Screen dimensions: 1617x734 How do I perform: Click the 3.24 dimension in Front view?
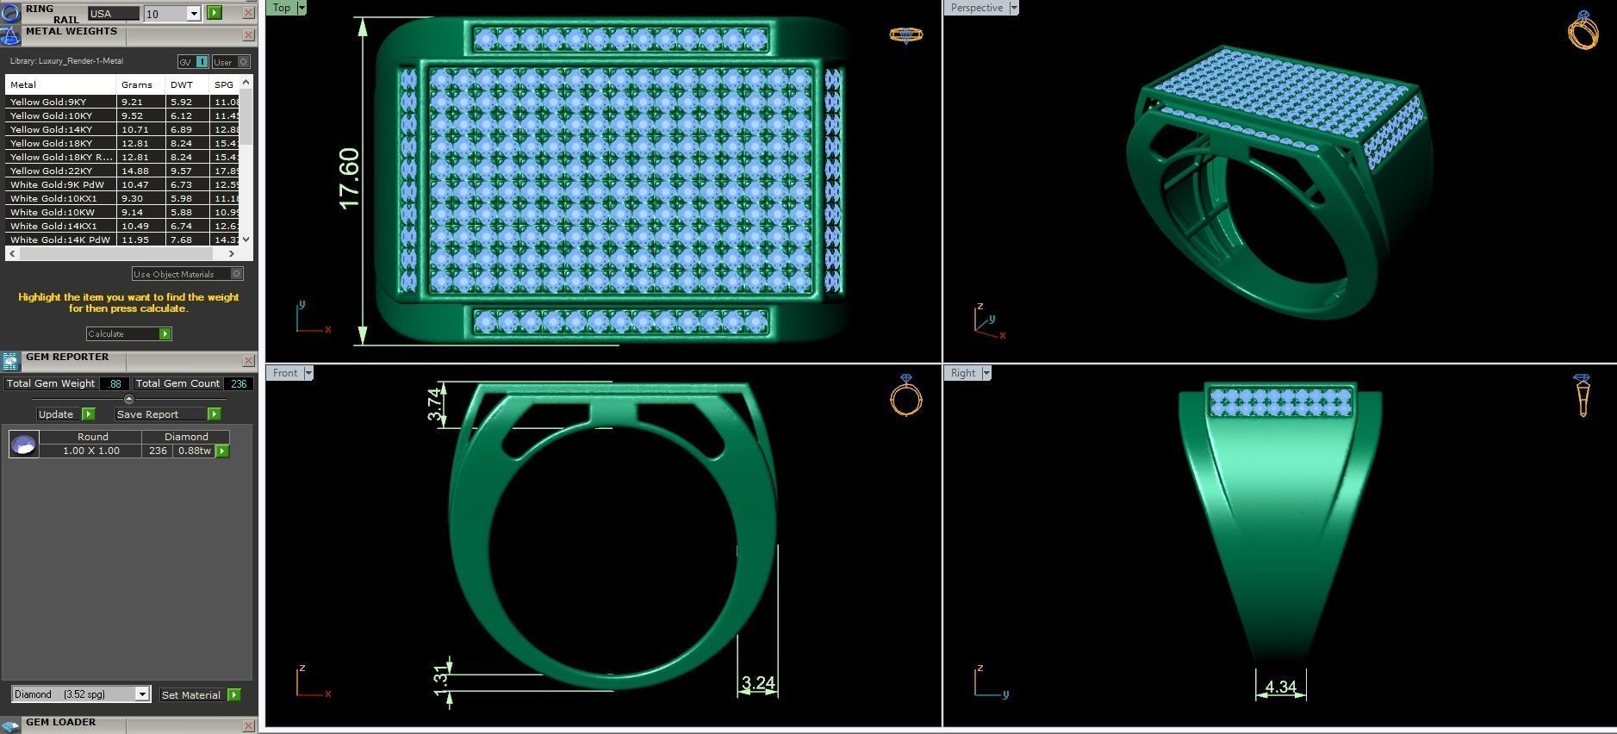758,683
